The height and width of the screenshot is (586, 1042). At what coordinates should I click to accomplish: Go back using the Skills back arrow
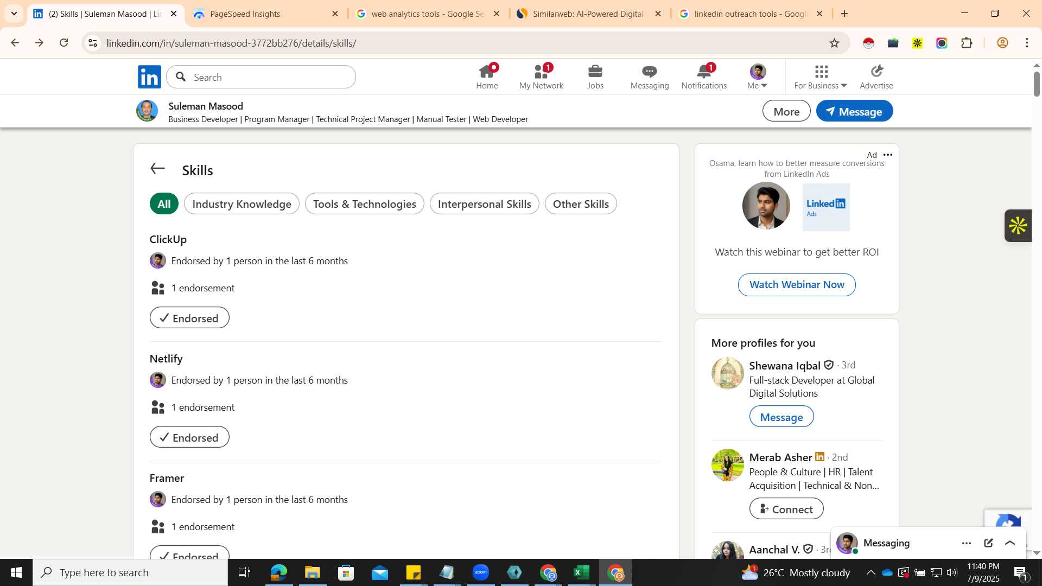point(157,169)
